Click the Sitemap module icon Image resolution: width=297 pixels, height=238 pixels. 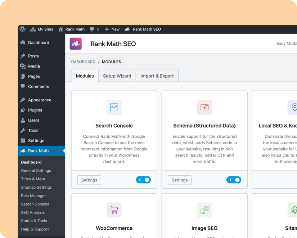pos(293,210)
